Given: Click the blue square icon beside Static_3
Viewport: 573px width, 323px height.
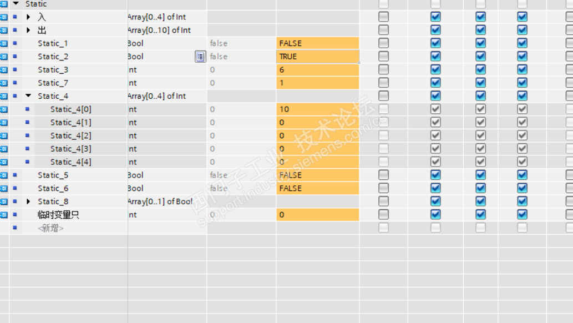Looking at the screenshot, I should (15, 70).
